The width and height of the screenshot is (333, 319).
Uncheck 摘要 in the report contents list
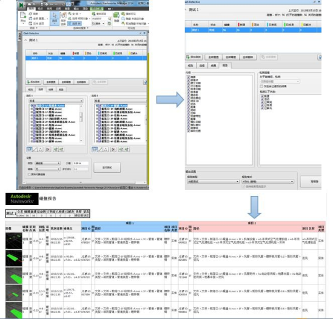pos(189,77)
